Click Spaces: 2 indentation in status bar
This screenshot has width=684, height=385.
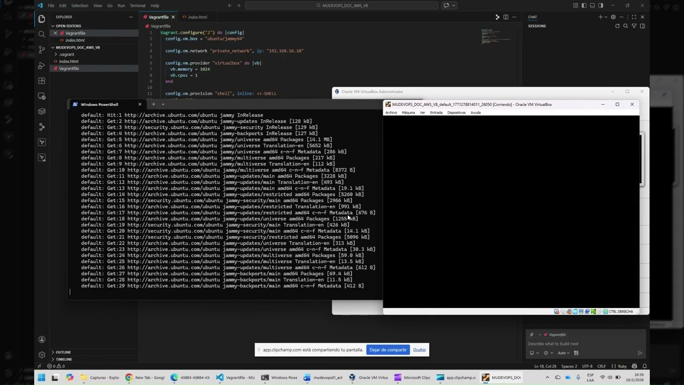pos(569,366)
